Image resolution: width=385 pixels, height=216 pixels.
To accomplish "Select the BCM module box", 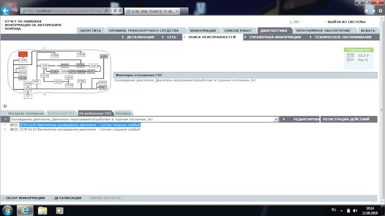I will coord(22,73).
